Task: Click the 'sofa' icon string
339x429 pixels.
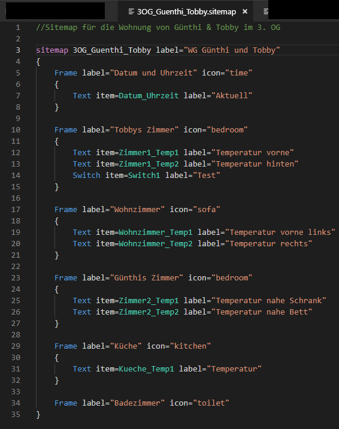Action: [x=207, y=210]
